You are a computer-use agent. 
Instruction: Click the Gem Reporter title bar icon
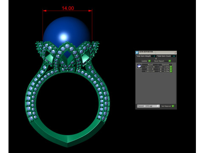(137, 53)
